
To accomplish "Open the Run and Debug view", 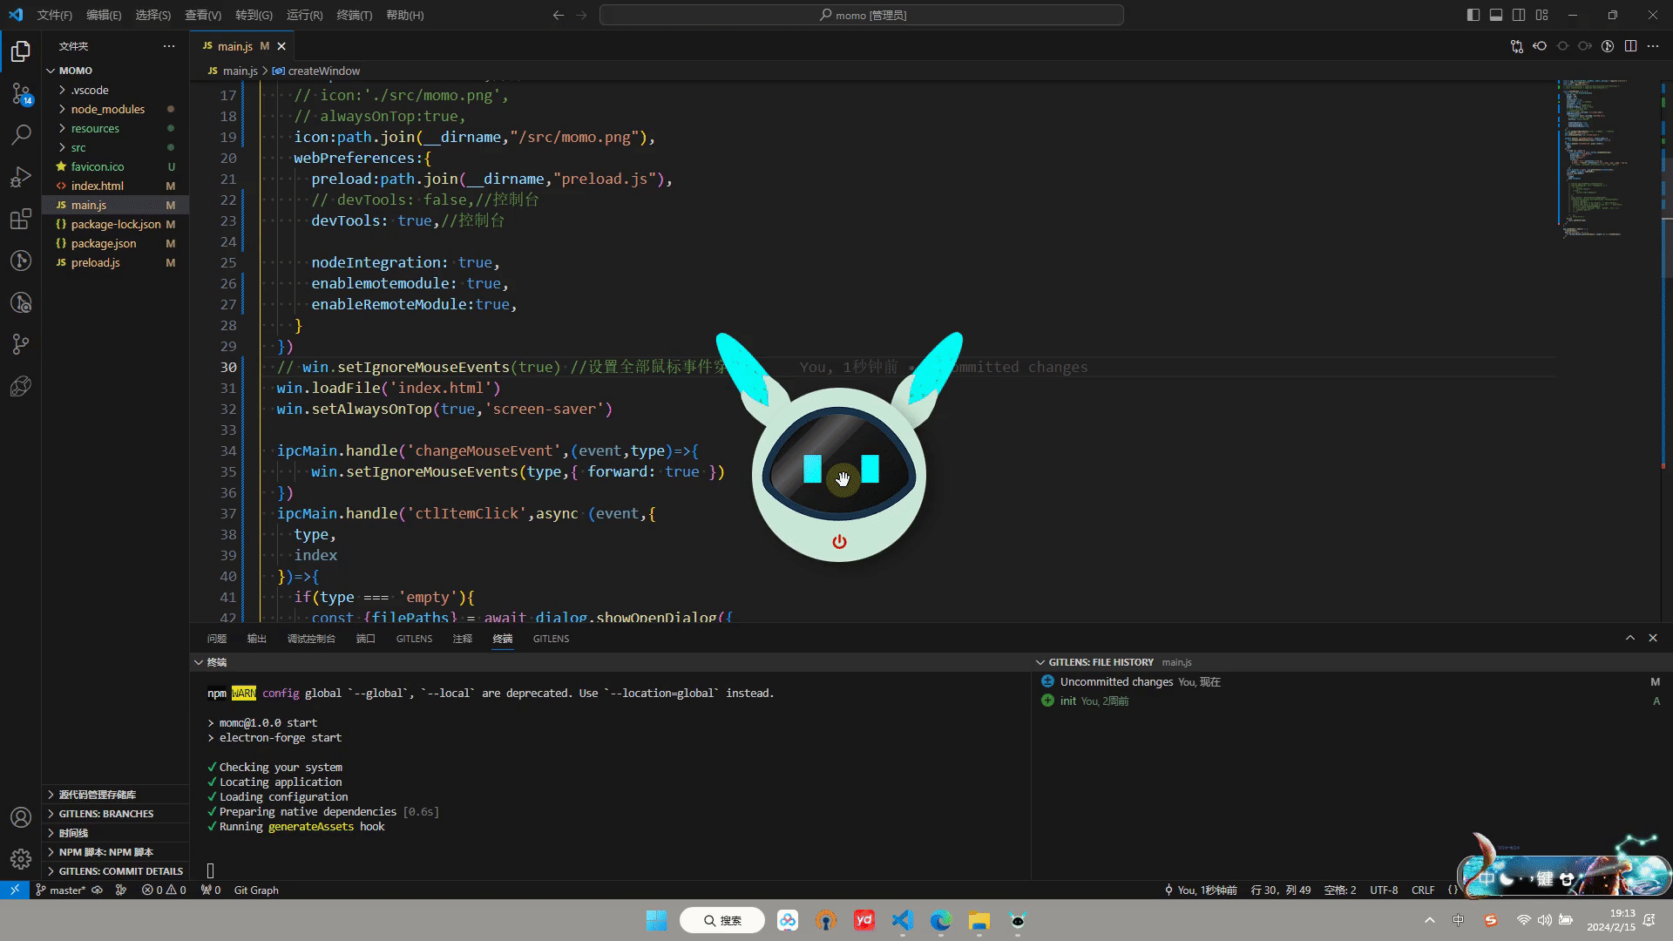I will pos(21,177).
